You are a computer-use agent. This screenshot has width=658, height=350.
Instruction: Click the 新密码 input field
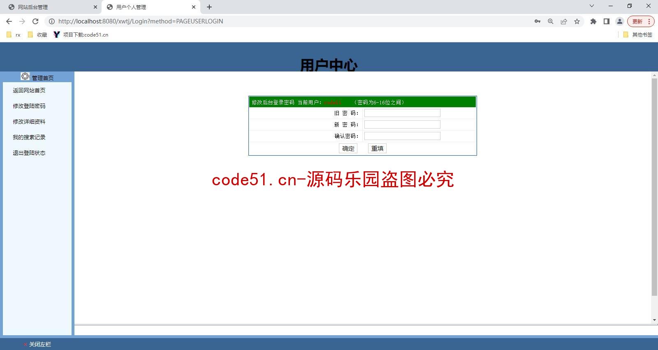click(x=402, y=124)
